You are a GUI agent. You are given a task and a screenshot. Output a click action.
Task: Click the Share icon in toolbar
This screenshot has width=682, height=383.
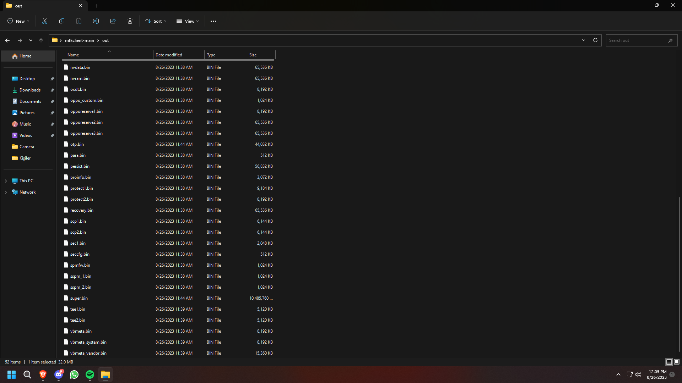tap(113, 21)
